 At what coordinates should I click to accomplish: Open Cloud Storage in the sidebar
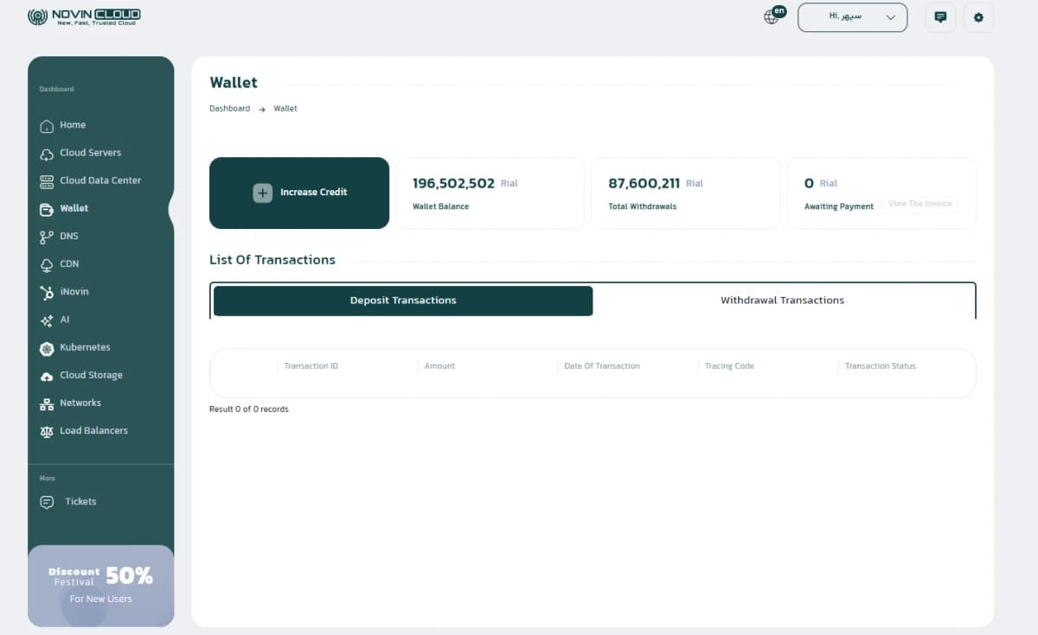click(91, 375)
